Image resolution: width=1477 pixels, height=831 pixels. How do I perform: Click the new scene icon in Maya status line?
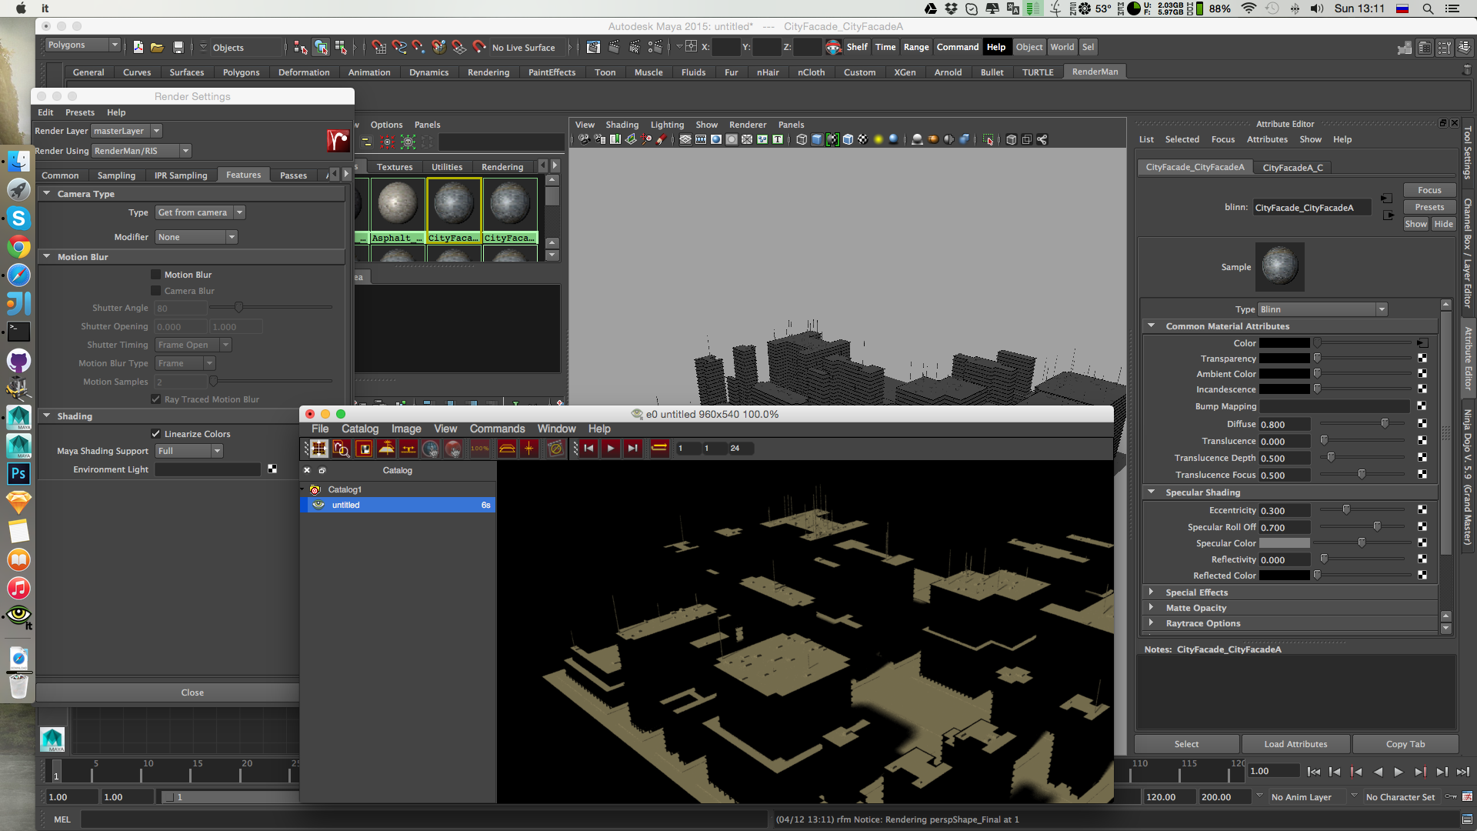coord(138,47)
